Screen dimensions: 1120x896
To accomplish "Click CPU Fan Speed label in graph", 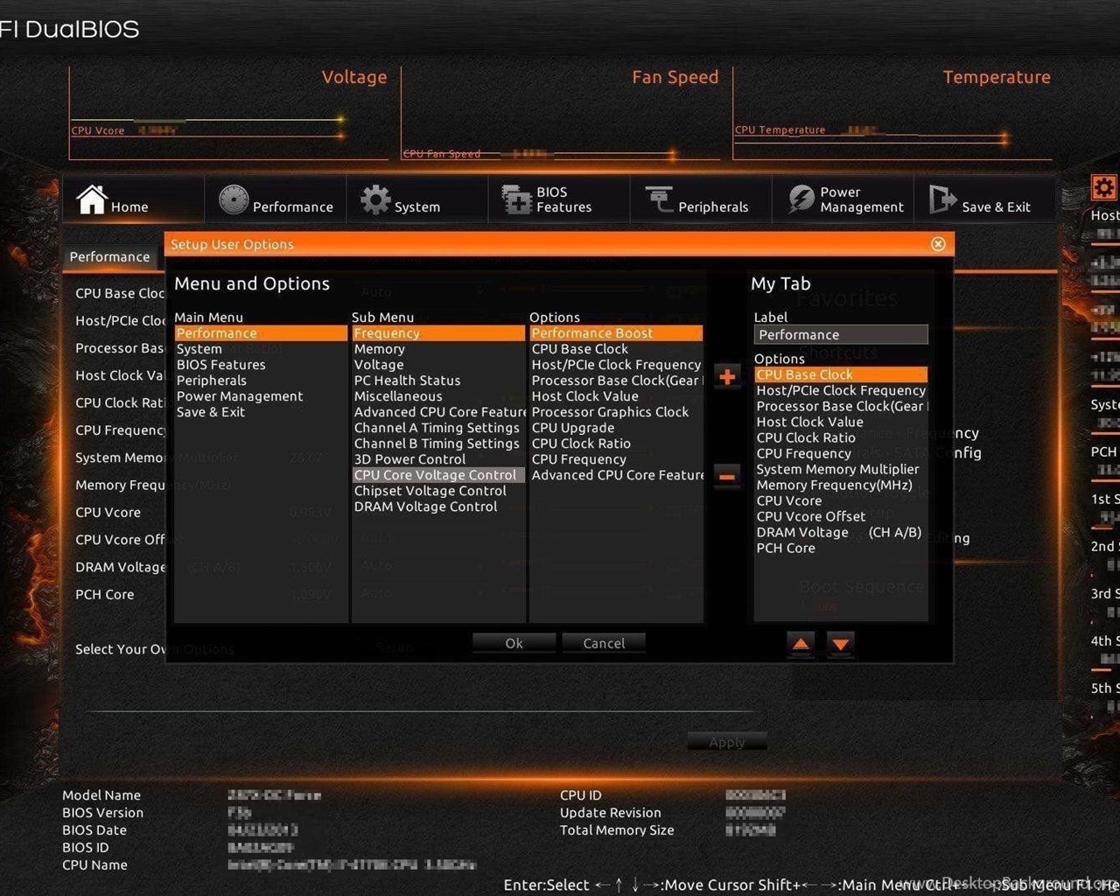I will tap(441, 153).
